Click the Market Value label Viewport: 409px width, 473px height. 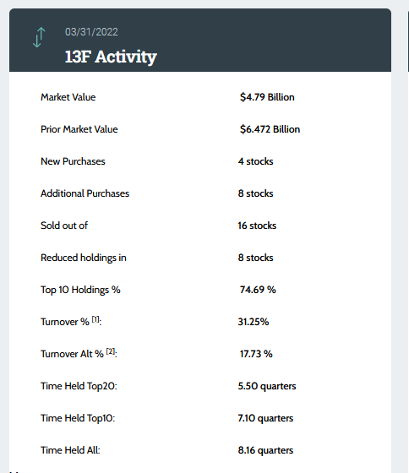(68, 97)
